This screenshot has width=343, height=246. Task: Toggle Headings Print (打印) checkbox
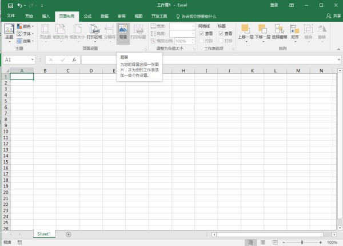(221, 41)
